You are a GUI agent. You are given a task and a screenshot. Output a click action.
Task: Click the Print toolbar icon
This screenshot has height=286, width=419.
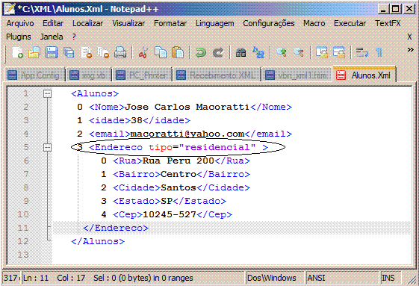pos(120,52)
